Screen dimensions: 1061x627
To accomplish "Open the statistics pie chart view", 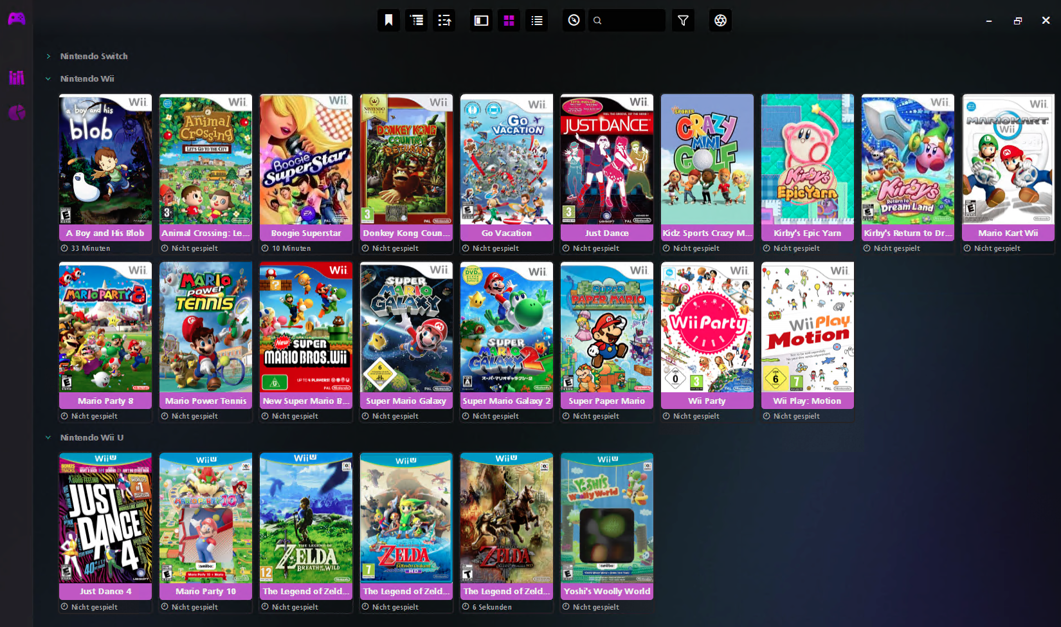I will point(17,113).
